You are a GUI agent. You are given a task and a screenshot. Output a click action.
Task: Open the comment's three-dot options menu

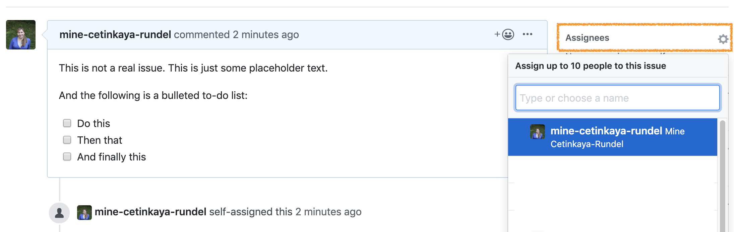[x=528, y=34]
